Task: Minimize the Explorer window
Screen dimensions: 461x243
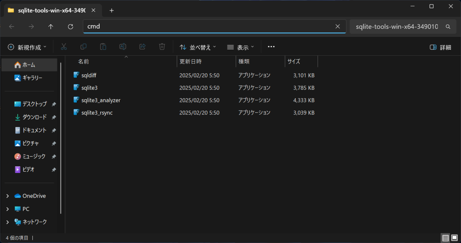Action: pyautogui.click(x=413, y=6)
